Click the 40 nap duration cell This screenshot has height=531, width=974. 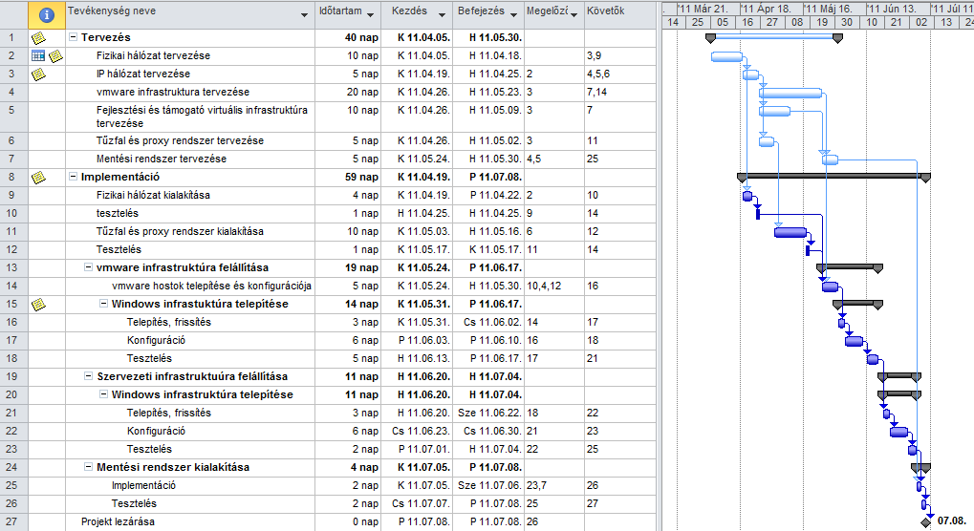(348, 37)
